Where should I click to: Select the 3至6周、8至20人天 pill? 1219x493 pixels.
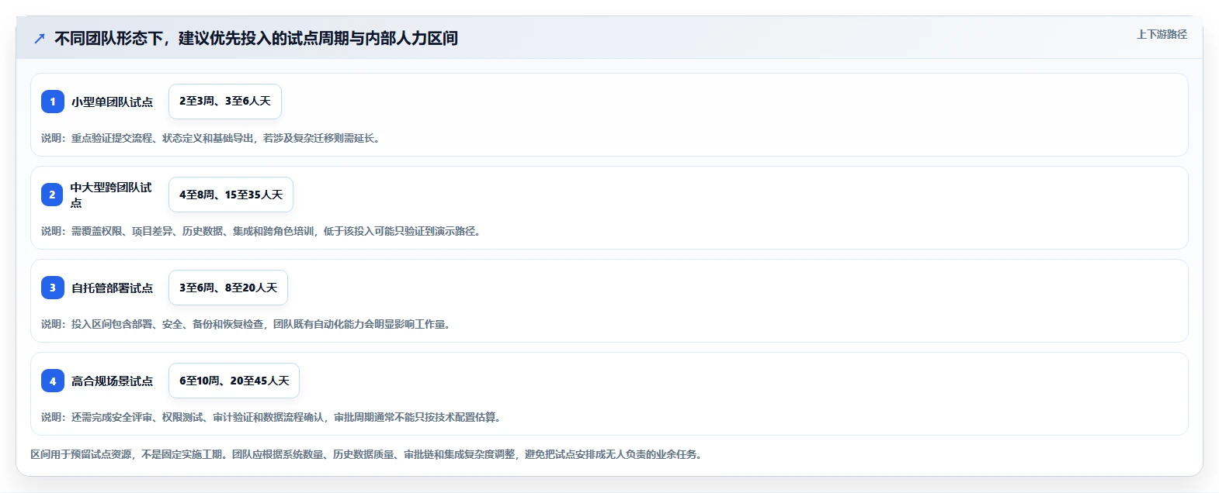coord(228,288)
